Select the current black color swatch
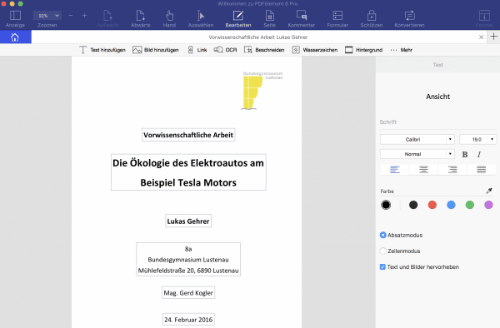The height and width of the screenshot is (328, 500). (x=386, y=205)
